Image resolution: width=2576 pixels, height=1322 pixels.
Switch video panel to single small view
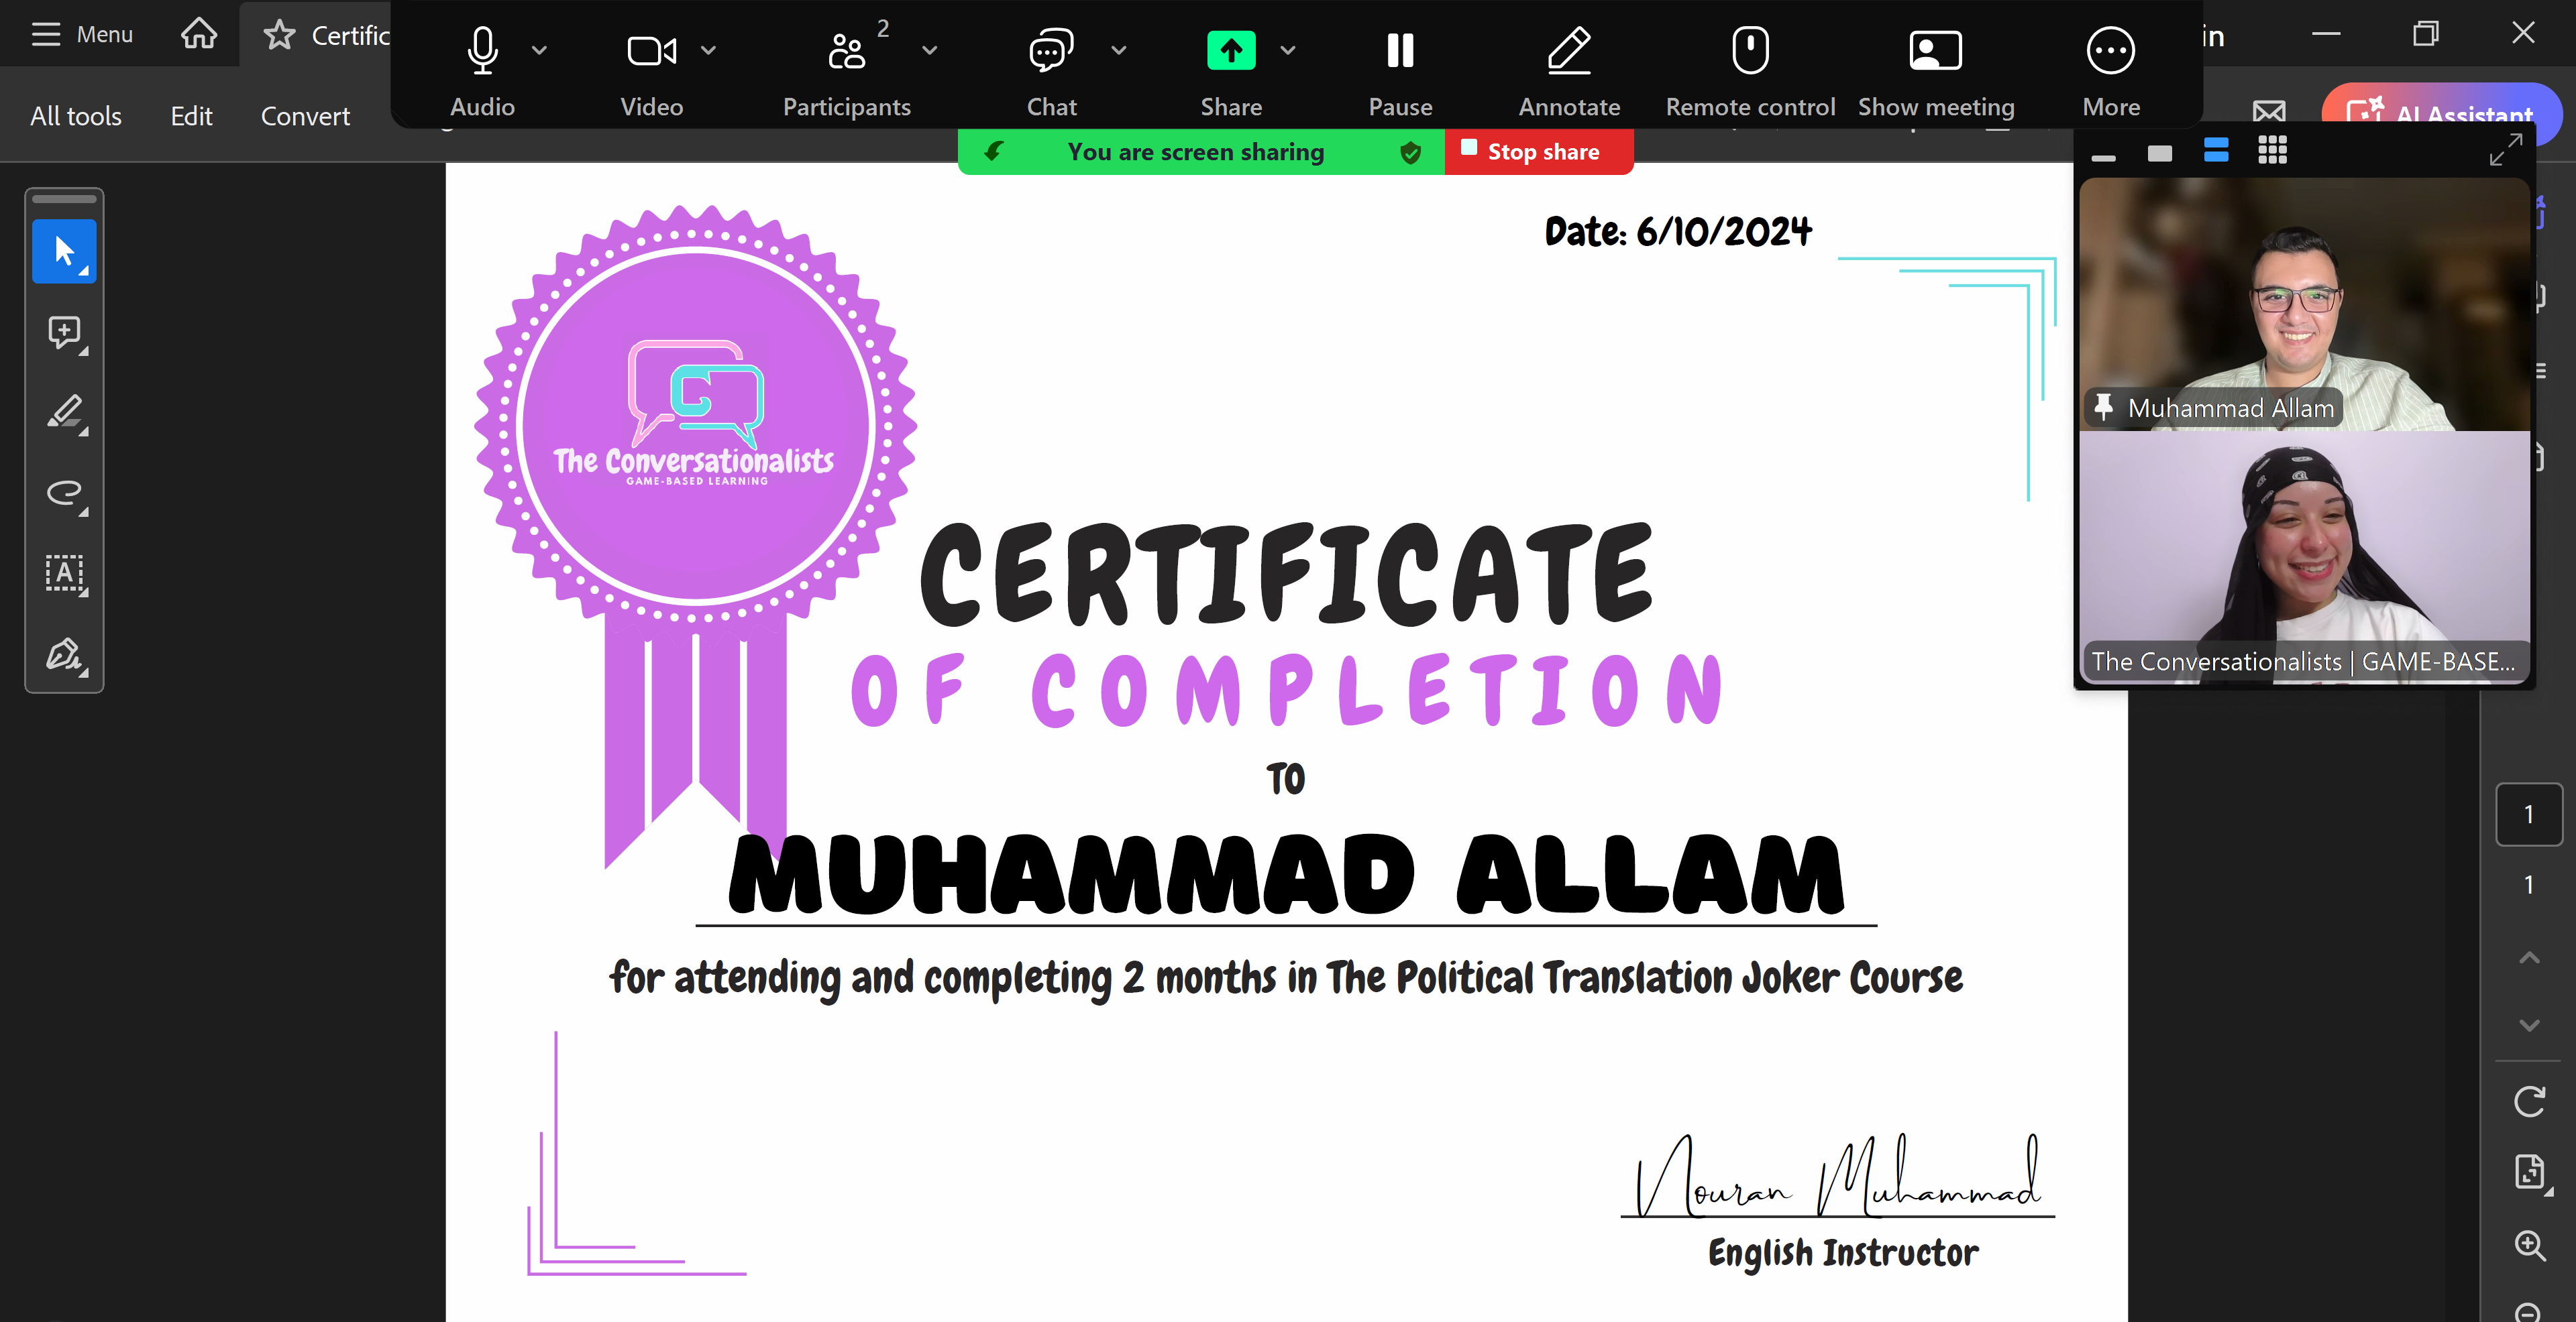point(2160,153)
